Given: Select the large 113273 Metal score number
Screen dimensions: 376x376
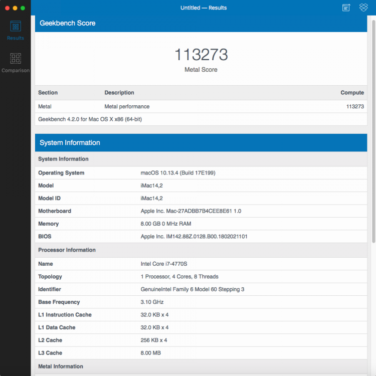Looking at the screenshot, I should point(201,55).
